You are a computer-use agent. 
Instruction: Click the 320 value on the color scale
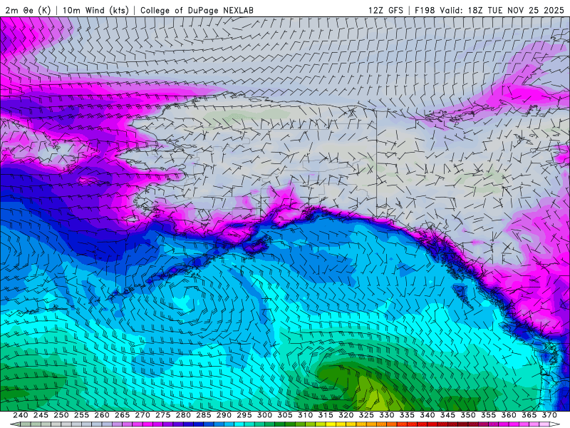tap(346, 415)
